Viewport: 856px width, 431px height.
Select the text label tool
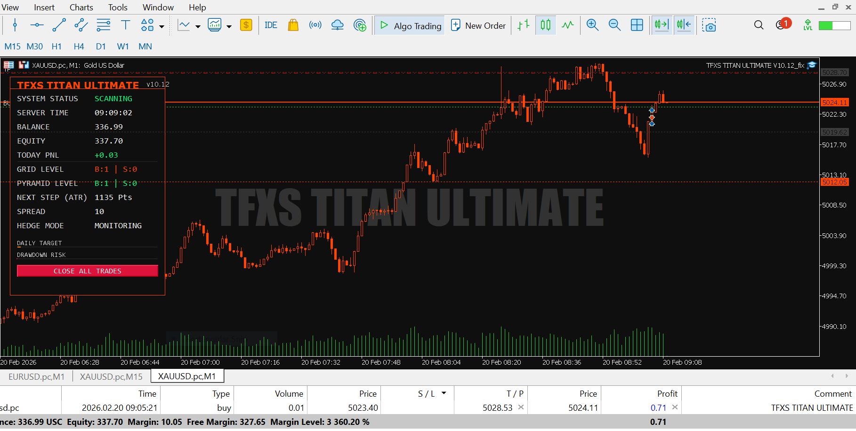tap(125, 25)
